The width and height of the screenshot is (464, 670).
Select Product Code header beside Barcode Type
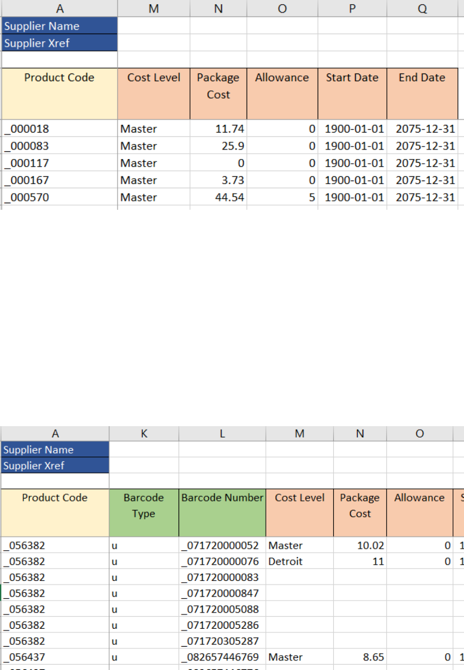54,513
